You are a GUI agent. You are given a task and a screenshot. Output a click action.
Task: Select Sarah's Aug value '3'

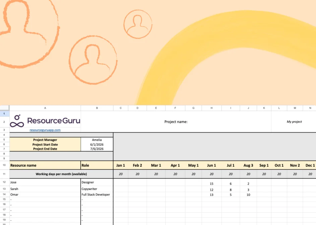(248, 189)
